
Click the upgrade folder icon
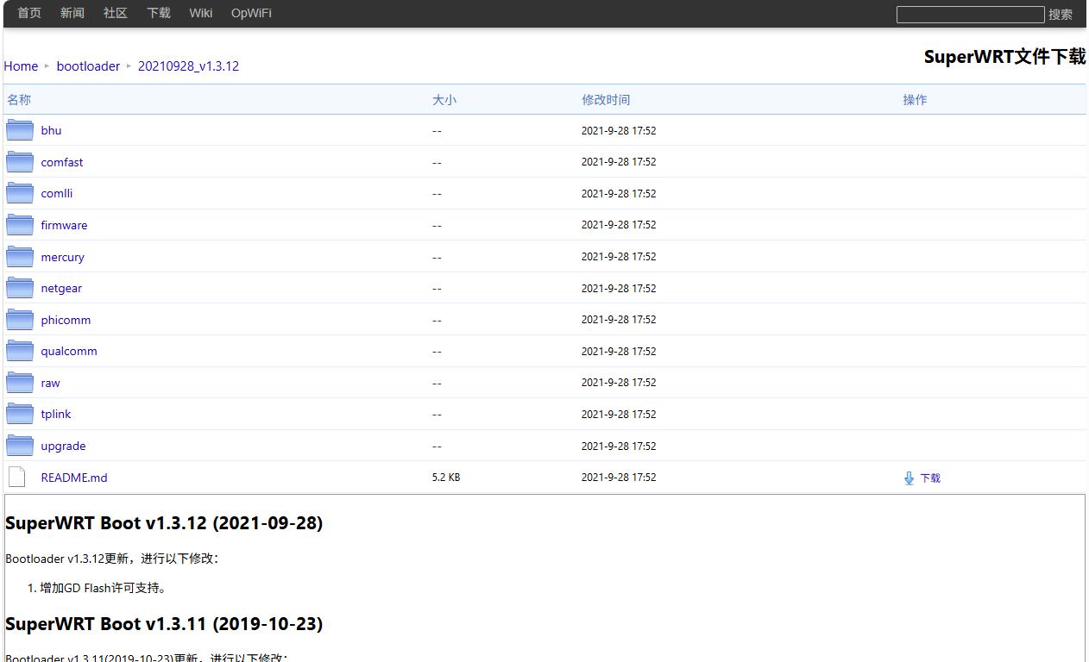coord(20,446)
